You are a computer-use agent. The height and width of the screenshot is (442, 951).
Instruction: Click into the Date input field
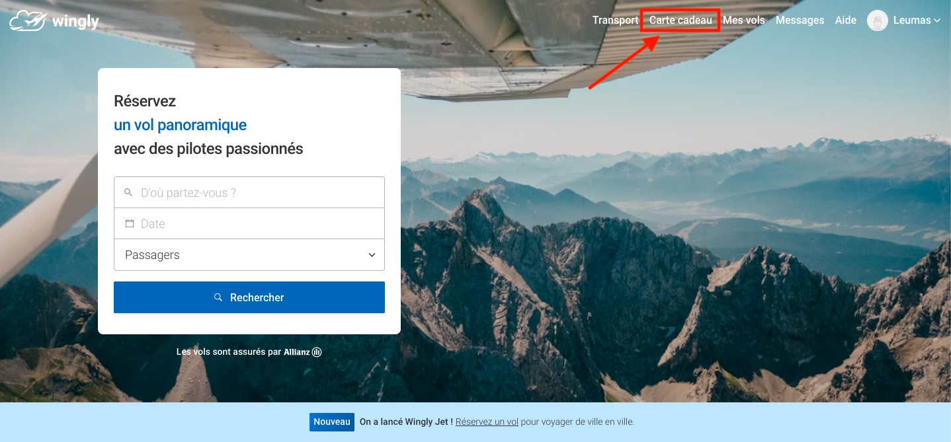pos(249,223)
